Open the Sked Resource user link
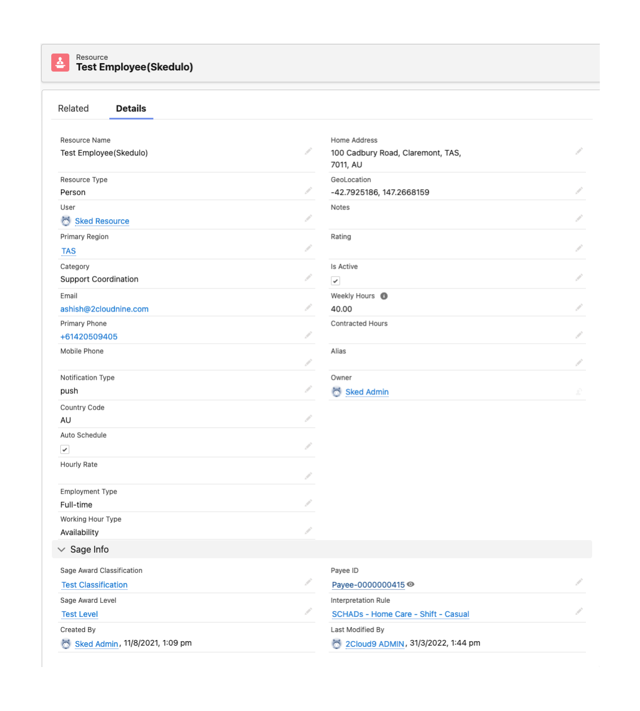The image size is (640, 711). pos(102,221)
